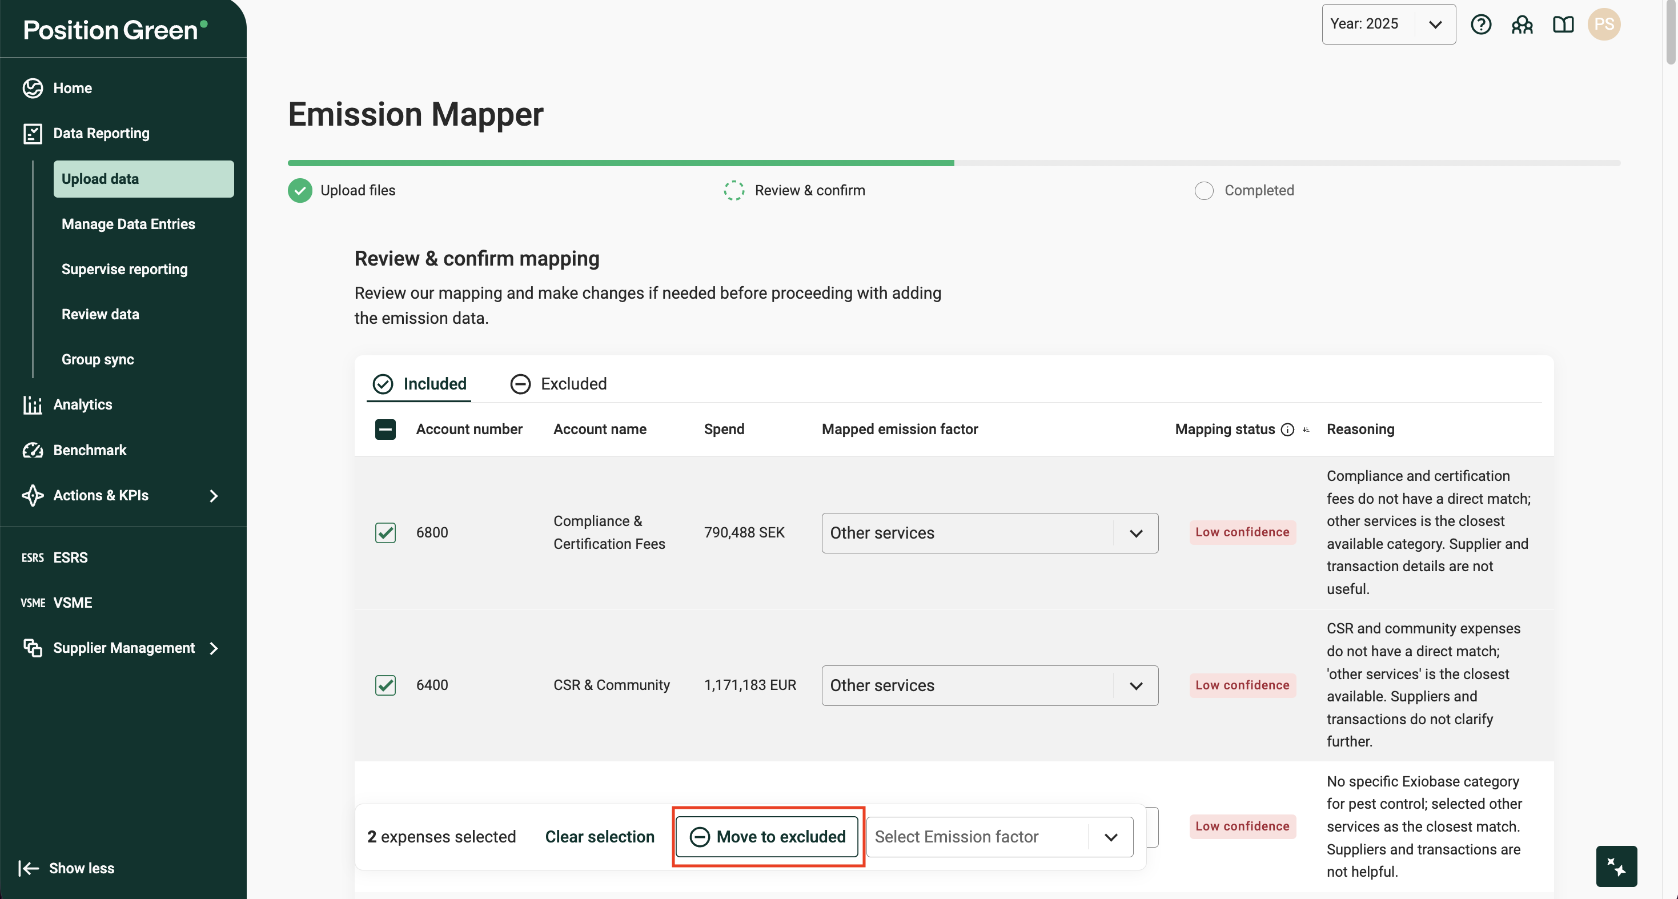Click the green wizard progress bar

620,163
